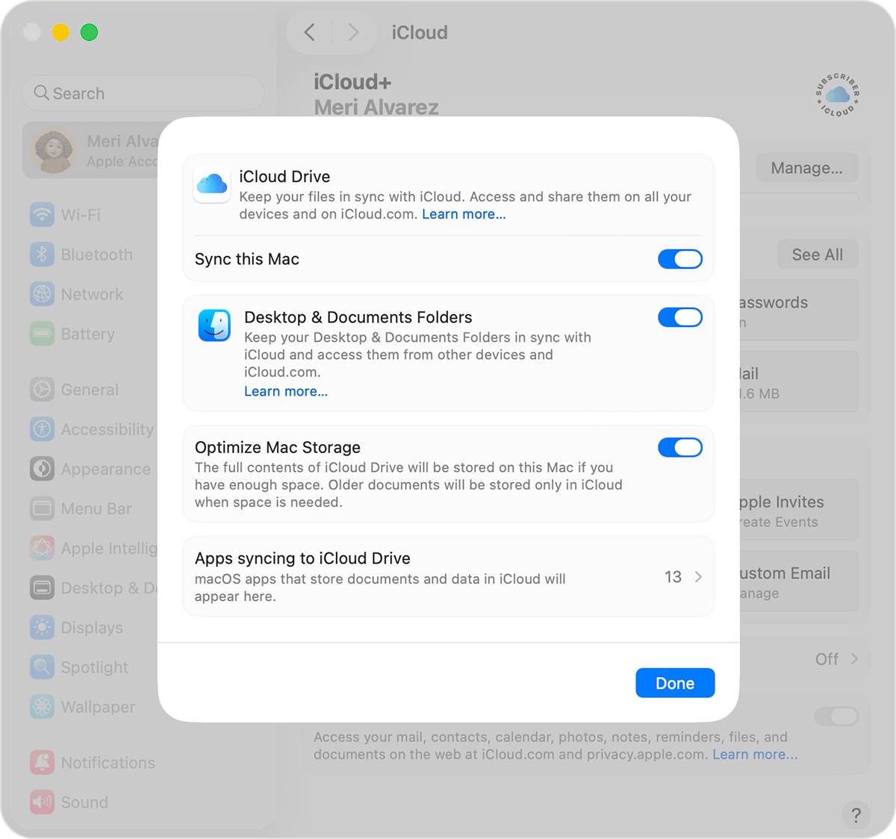Disable the Sync this Mac toggle
896x839 pixels.
point(679,259)
